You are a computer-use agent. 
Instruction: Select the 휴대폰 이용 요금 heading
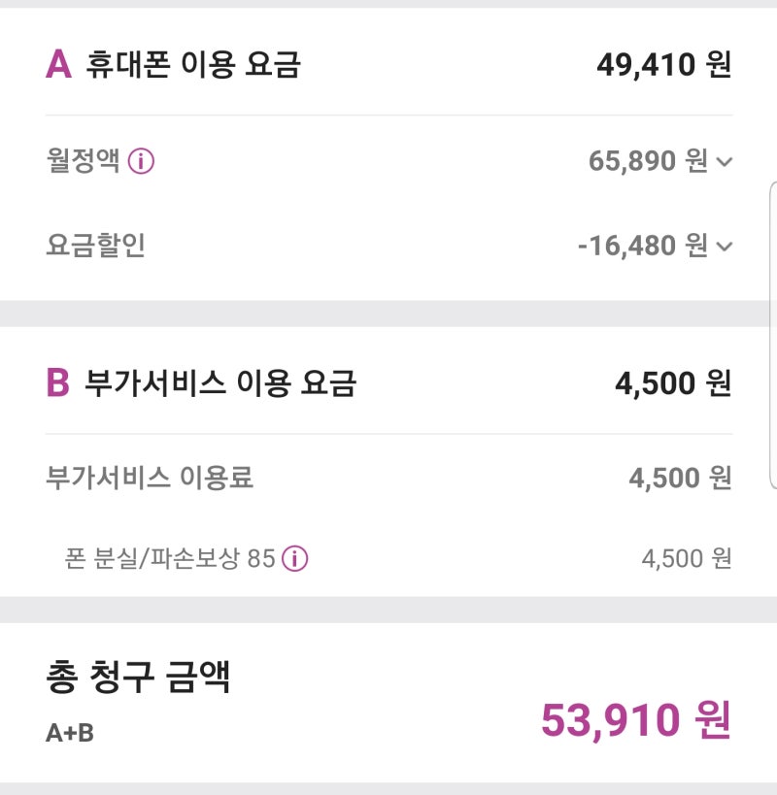tap(193, 64)
